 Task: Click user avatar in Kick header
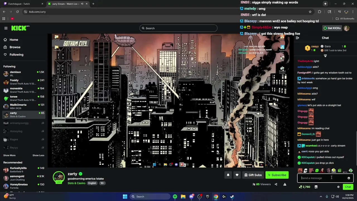[347, 28]
